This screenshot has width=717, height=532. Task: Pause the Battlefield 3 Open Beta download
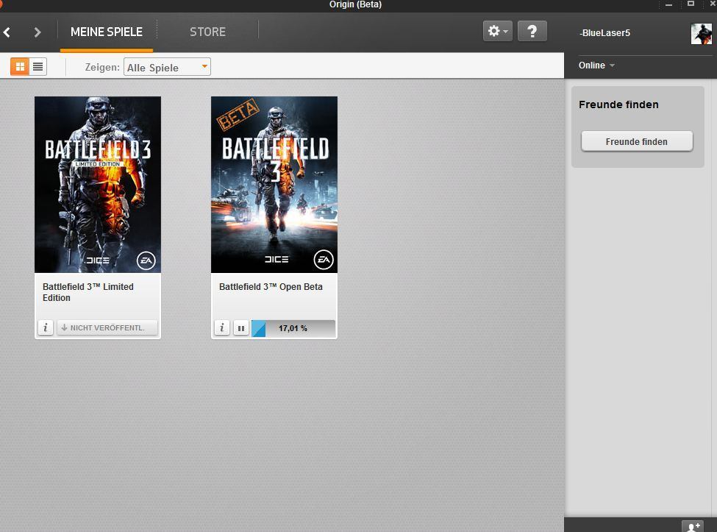point(241,328)
